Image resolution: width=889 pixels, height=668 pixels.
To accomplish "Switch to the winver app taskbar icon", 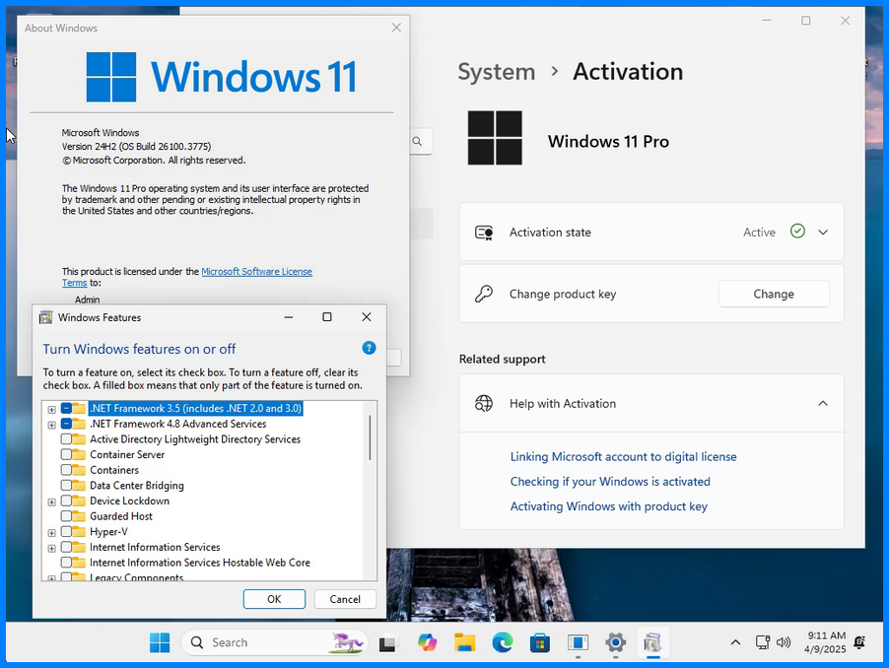I will point(578,642).
